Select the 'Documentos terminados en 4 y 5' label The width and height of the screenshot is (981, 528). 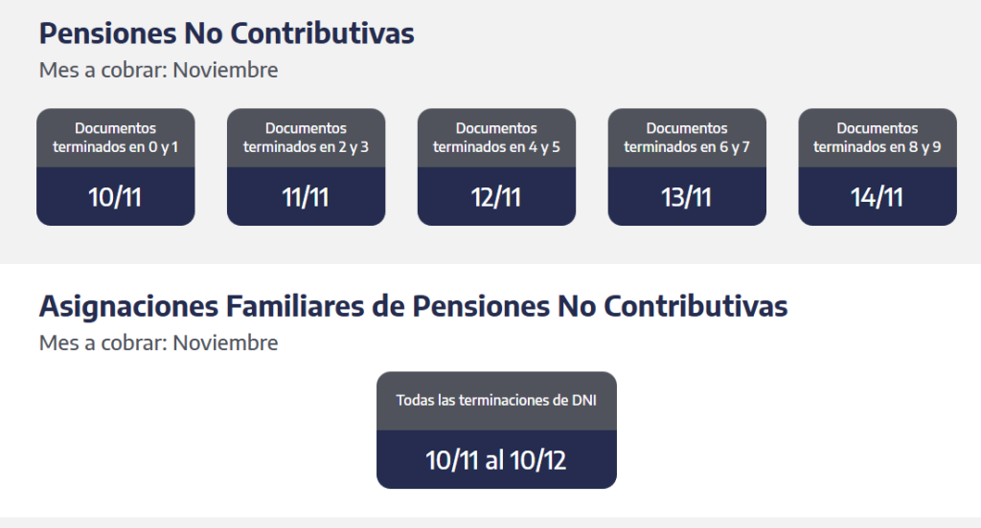click(496, 138)
